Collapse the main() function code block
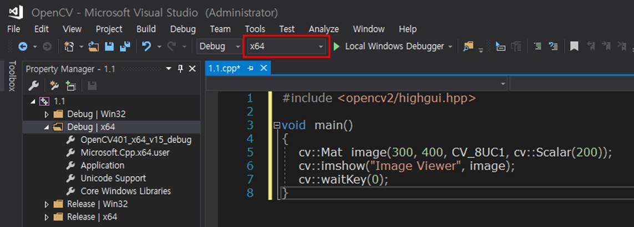634x227 pixels. [x=277, y=126]
